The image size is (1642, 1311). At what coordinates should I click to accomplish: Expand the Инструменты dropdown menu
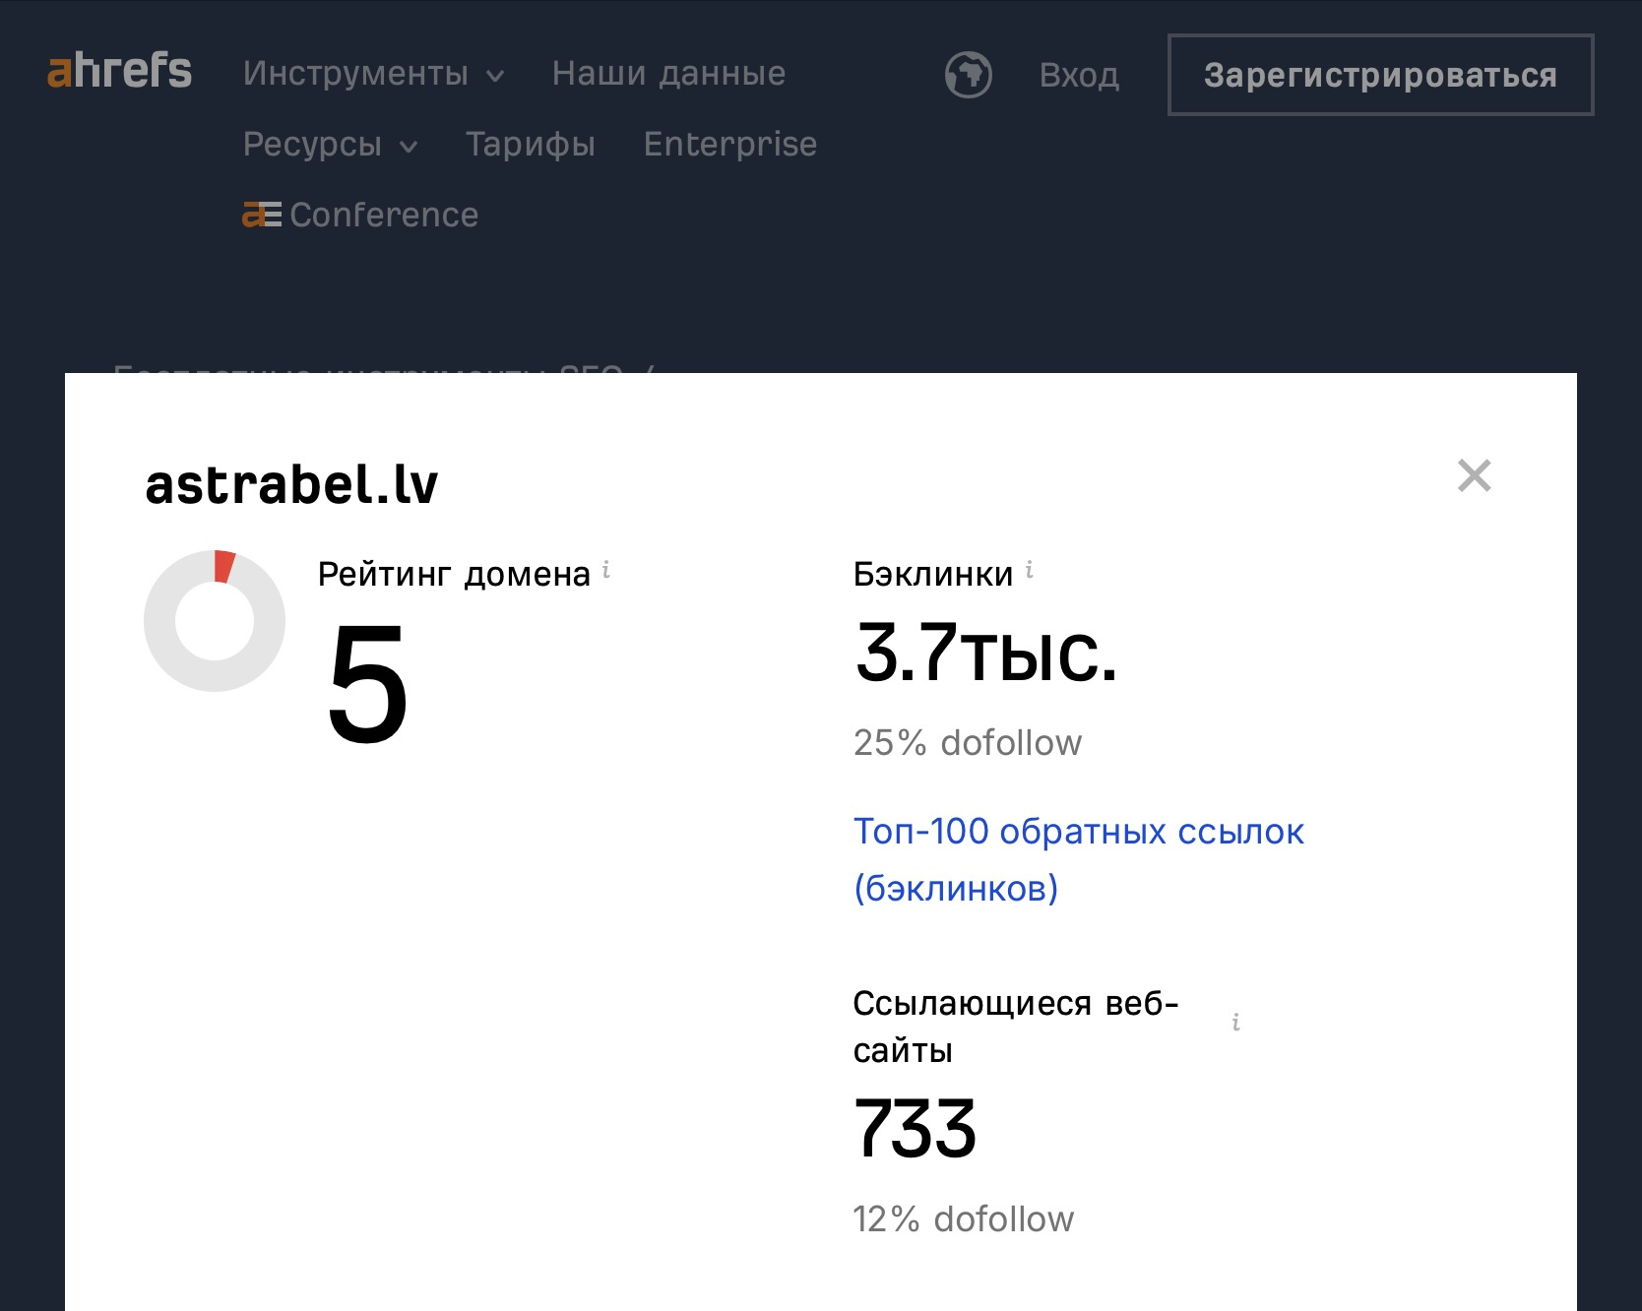tap(374, 74)
